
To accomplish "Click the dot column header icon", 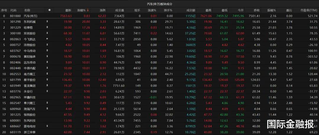I will pos(49,10).
